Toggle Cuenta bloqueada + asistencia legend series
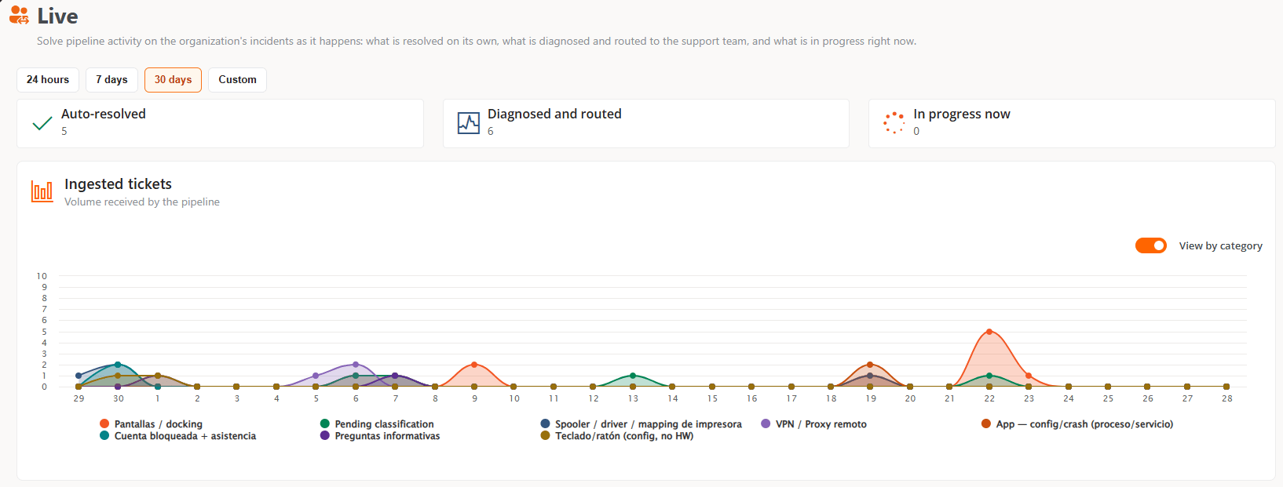This screenshot has width=1283, height=487. 178,436
